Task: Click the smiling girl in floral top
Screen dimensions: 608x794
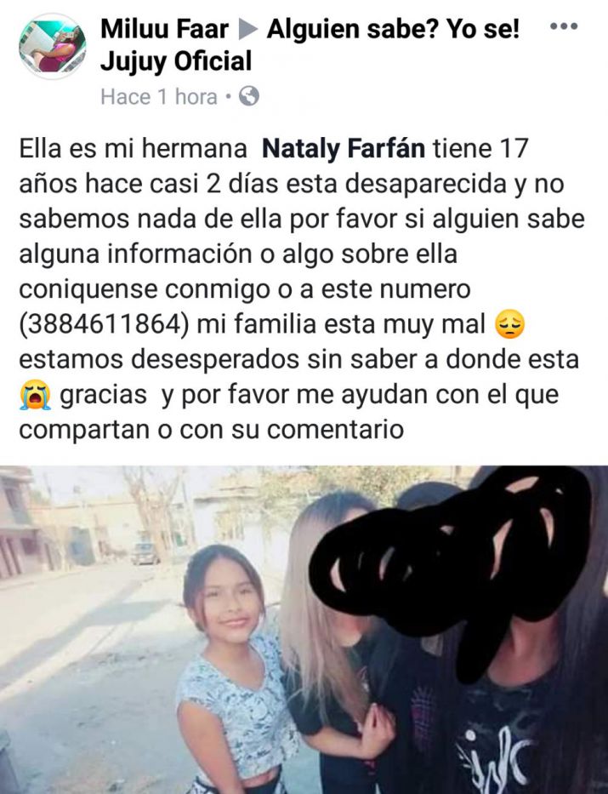Action: coord(230,668)
